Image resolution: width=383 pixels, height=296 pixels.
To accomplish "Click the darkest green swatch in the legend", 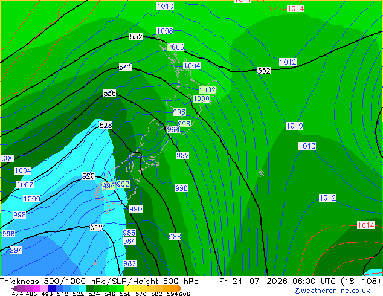I will point(89,288).
